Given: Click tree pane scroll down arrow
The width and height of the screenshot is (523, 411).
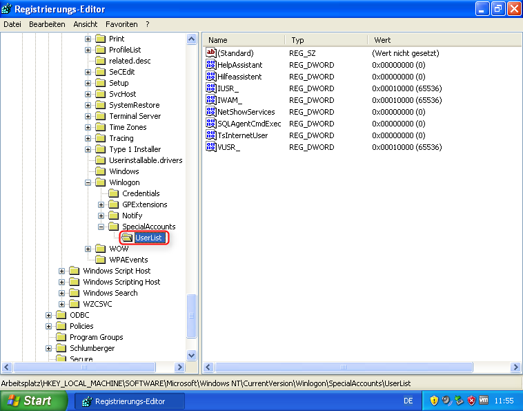Looking at the screenshot, I should pos(191,355).
